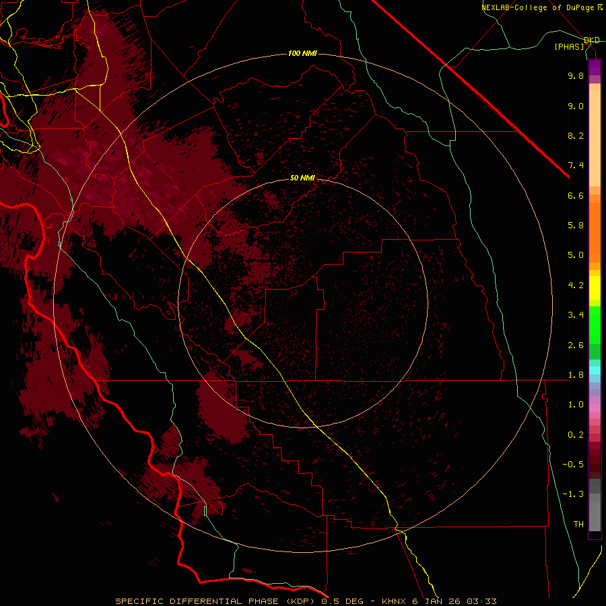This screenshot has height=606, width=606.
Task: Click the cyan band of the color bar
Action: tap(595, 370)
